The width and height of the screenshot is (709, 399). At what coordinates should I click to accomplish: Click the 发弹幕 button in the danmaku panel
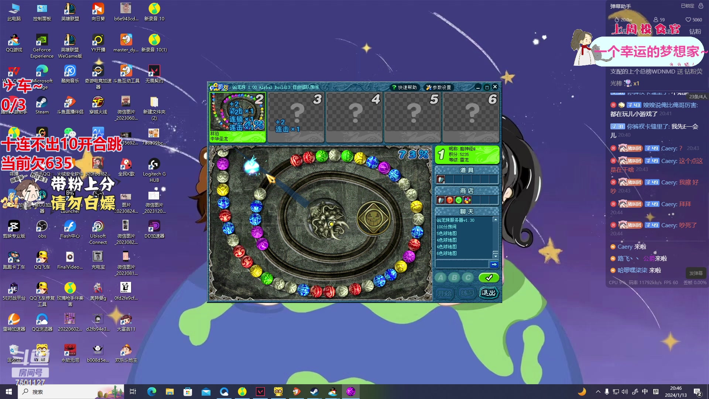(696, 273)
